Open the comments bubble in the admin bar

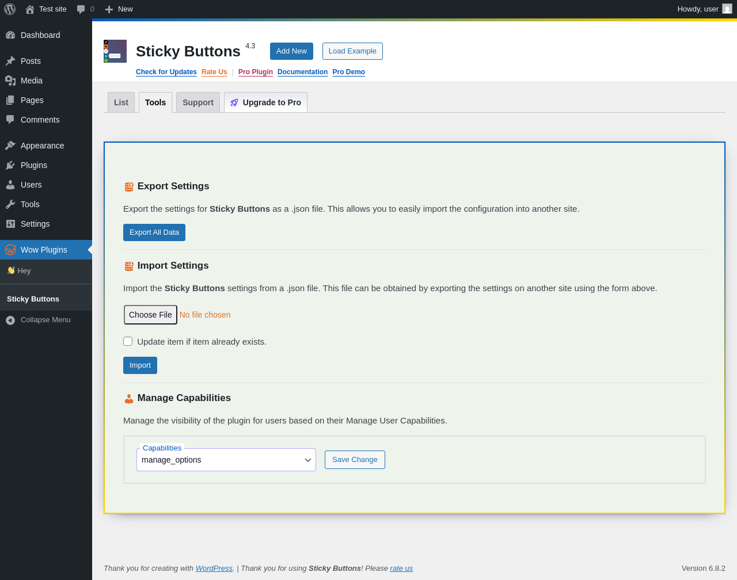pos(85,9)
